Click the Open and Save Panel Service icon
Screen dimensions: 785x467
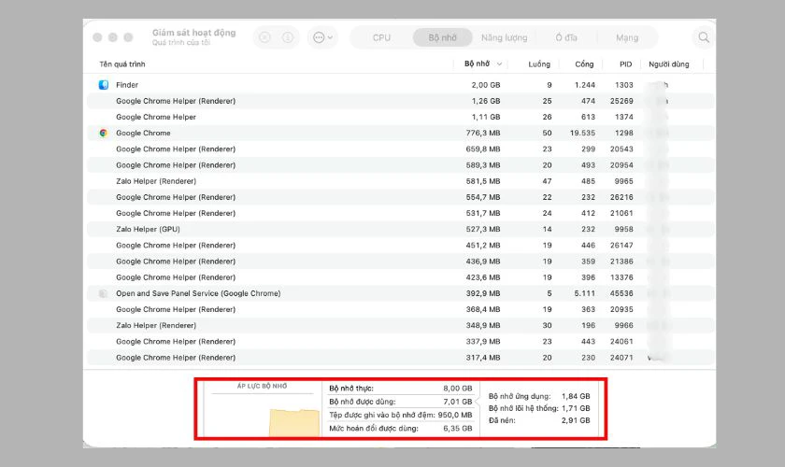(104, 293)
